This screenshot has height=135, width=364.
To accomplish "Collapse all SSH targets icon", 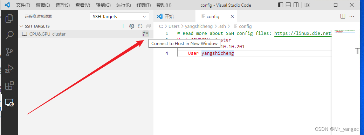I will tap(148, 26).
